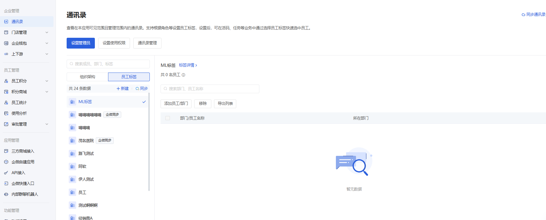The width and height of the screenshot is (546, 220).
Task: Click the 设置使用权限 button
Action: tap(114, 43)
